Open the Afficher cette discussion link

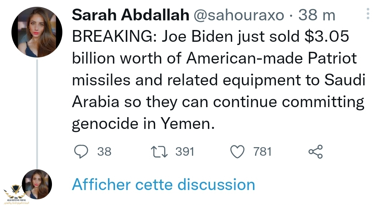pyautogui.click(x=163, y=185)
